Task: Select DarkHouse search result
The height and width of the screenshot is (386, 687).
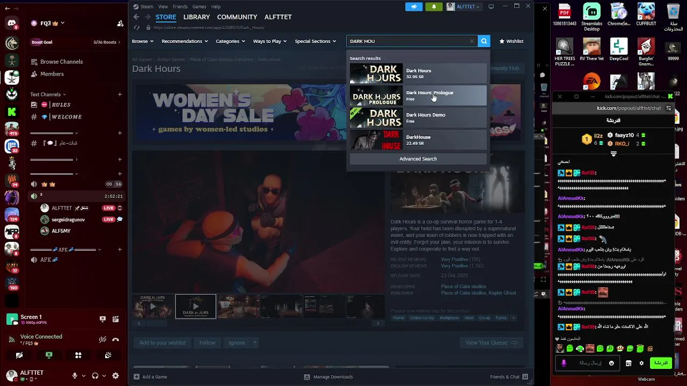Action: 418,140
